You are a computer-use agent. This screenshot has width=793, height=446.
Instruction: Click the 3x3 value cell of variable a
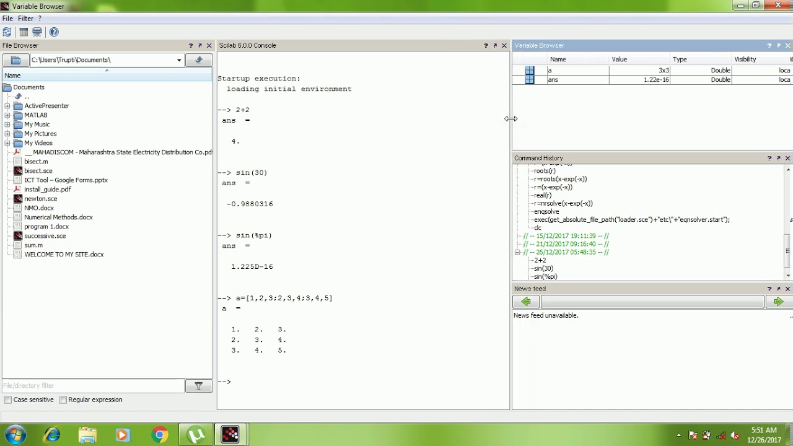tap(640, 71)
